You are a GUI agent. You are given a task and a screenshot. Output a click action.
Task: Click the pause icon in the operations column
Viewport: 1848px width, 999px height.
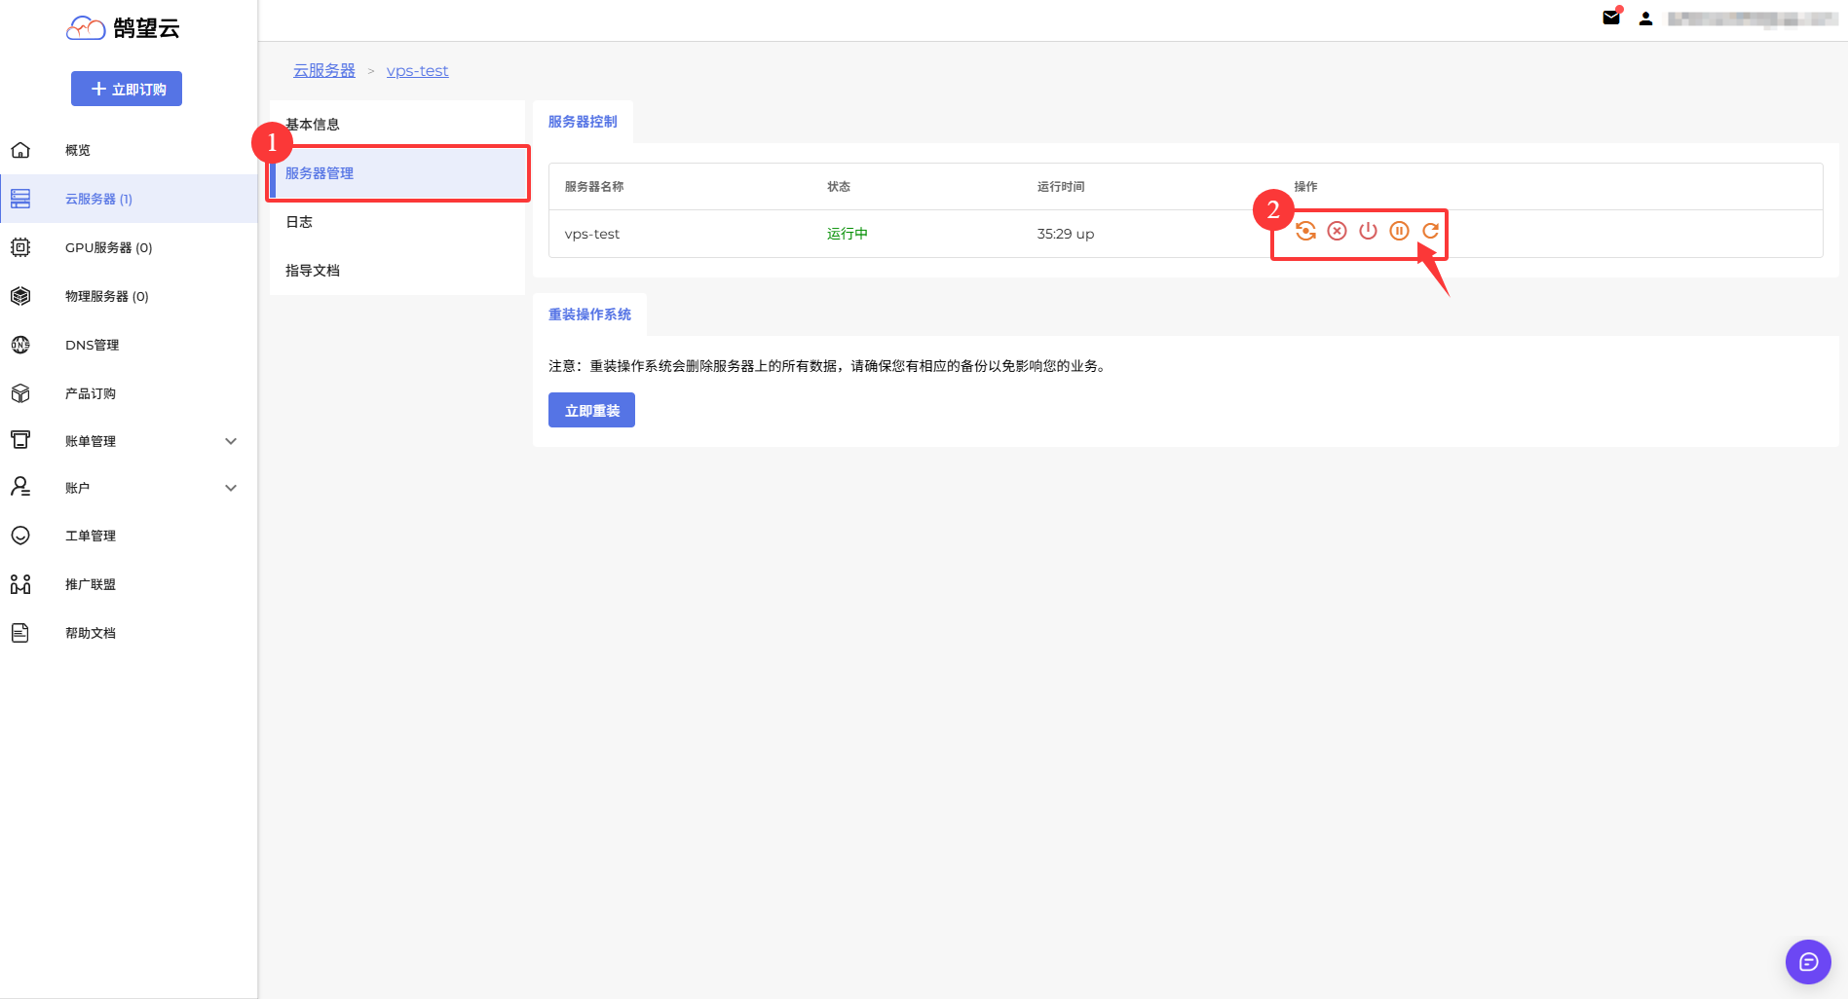[1399, 231]
